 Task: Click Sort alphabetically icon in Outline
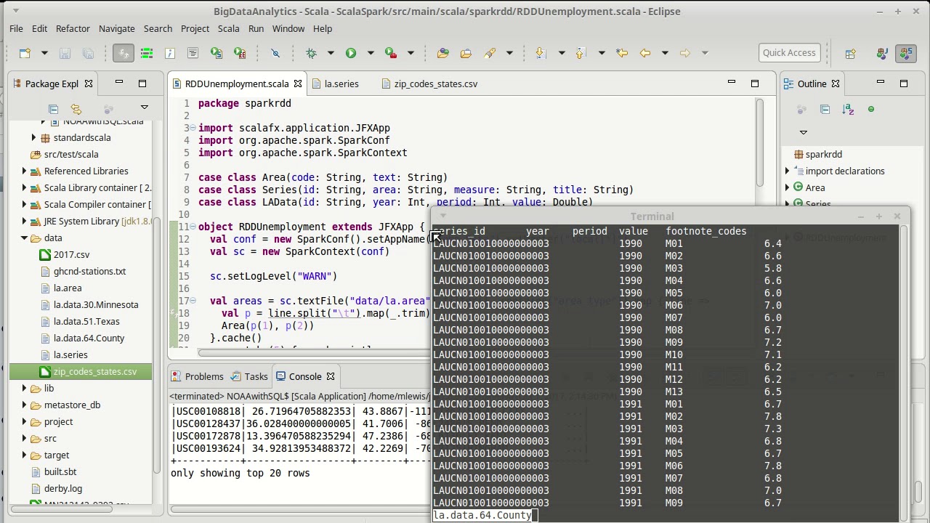point(848,109)
